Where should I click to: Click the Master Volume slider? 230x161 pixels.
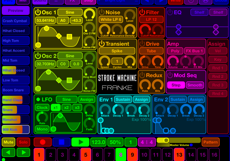click(x=178, y=140)
